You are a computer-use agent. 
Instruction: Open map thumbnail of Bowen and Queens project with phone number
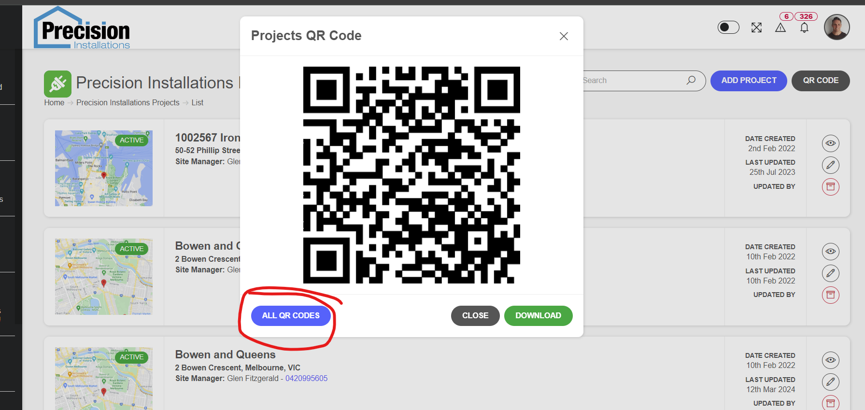pyautogui.click(x=104, y=379)
